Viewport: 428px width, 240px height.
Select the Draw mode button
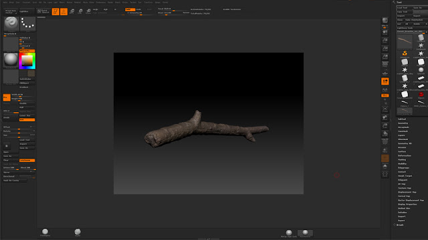[x=64, y=11]
